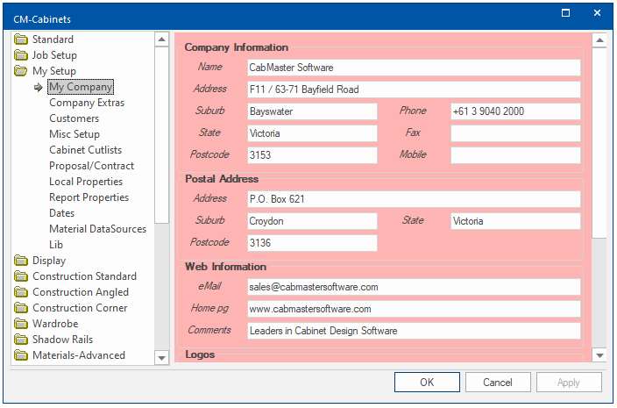Viewport: 617px width, 408px height.
Task: Click the Apply button
Action: pos(569,382)
